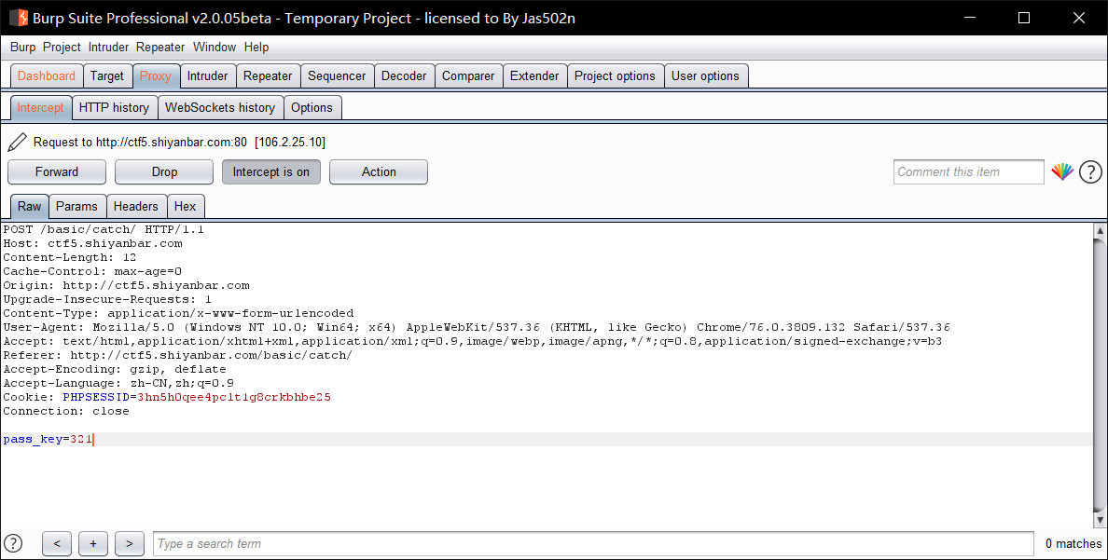Click the Request to http://ctf5.shiyanbar.com:80 label
The width and height of the screenshot is (1108, 560).
tap(179, 142)
